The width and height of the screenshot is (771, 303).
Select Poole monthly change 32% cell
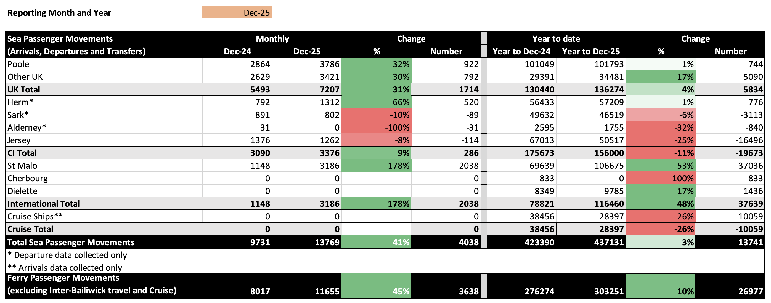tap(376, 64)
